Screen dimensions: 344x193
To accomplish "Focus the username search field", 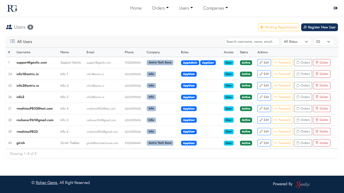I will (x=252, y=42).
